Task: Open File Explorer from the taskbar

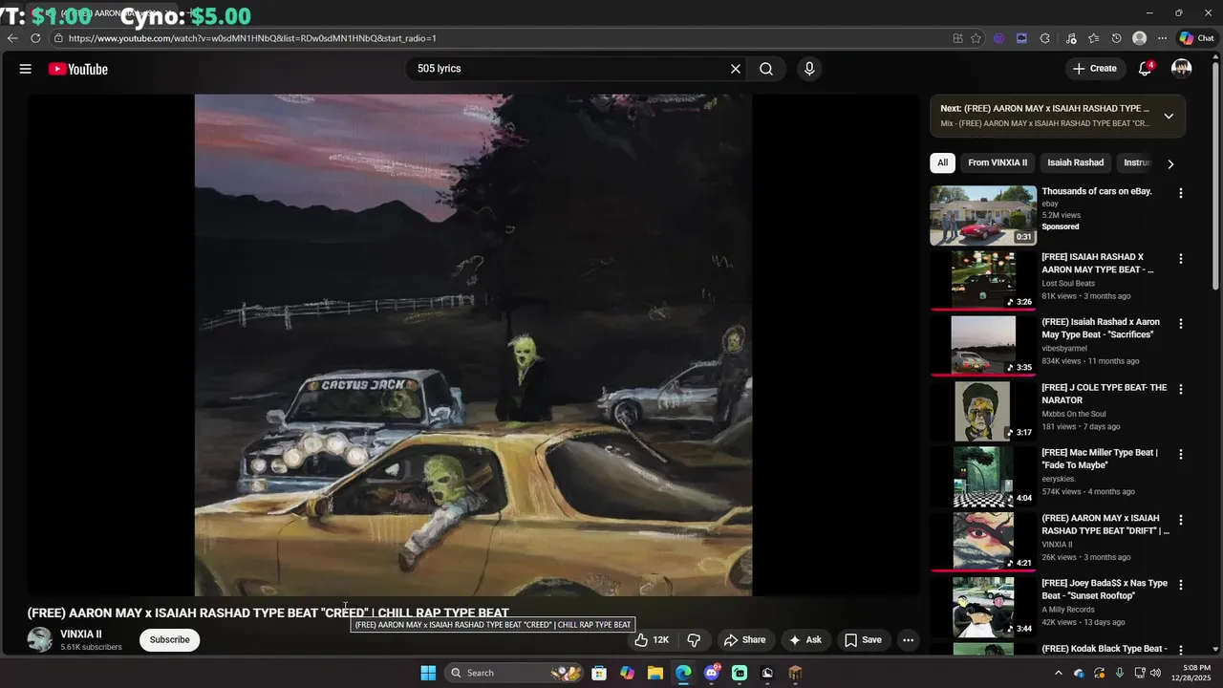Action: tap(655, 673)
